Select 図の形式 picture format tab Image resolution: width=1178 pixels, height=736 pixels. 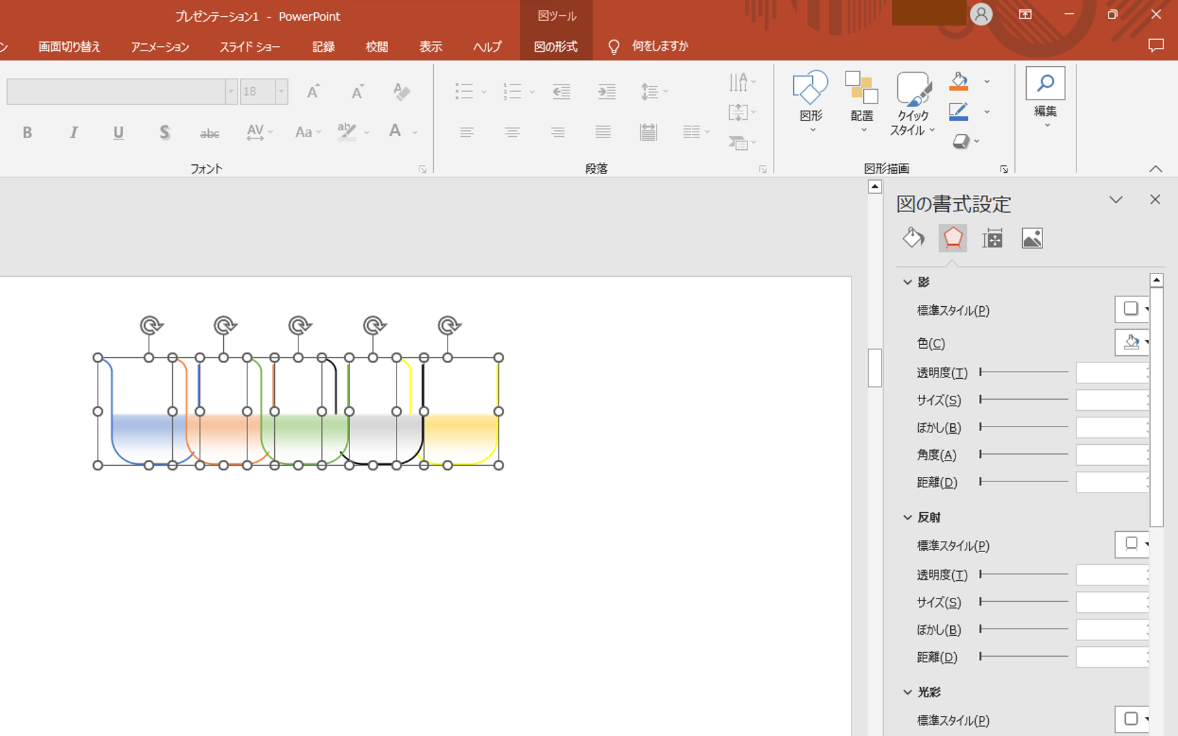pyautogui.click(x=556, y=46)
